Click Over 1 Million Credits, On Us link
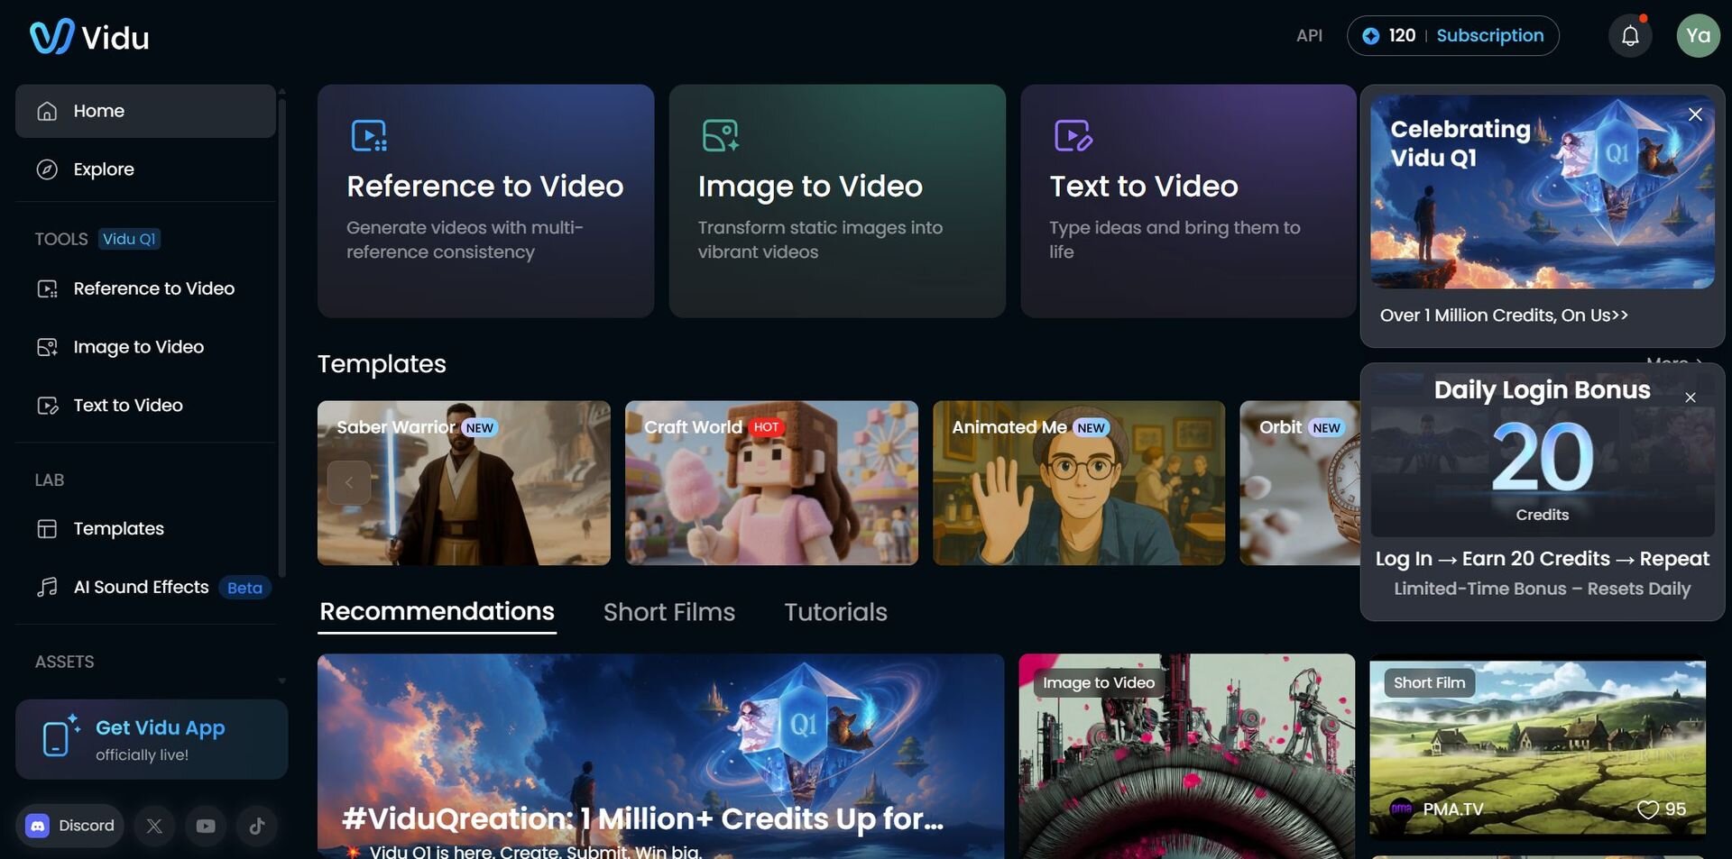The width and height of the screenshot is (1732, 859). click(x=1504, y=315)
